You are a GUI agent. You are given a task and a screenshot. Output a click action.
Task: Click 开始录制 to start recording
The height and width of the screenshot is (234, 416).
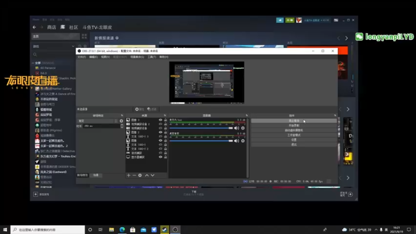coord(294,125)
